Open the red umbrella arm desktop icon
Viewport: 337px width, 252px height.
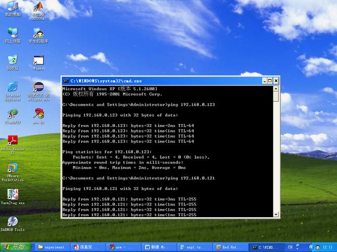coord(38,116)
